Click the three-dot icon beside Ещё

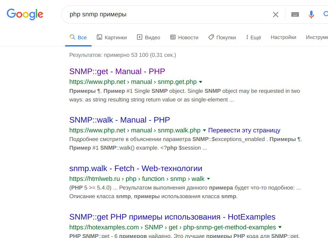click(247, 37)
